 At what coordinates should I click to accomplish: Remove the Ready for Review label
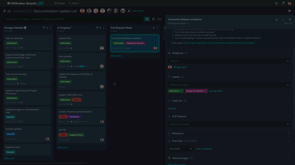point(205,91)
